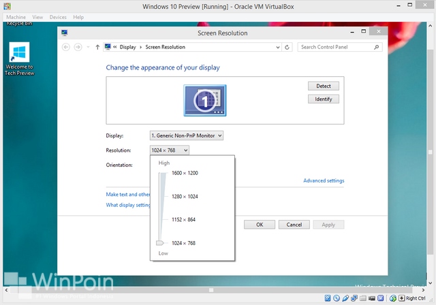Click the USB devices icon in VirtualBox status bar
The image size is (436, 305).
(x=345, y=298)
